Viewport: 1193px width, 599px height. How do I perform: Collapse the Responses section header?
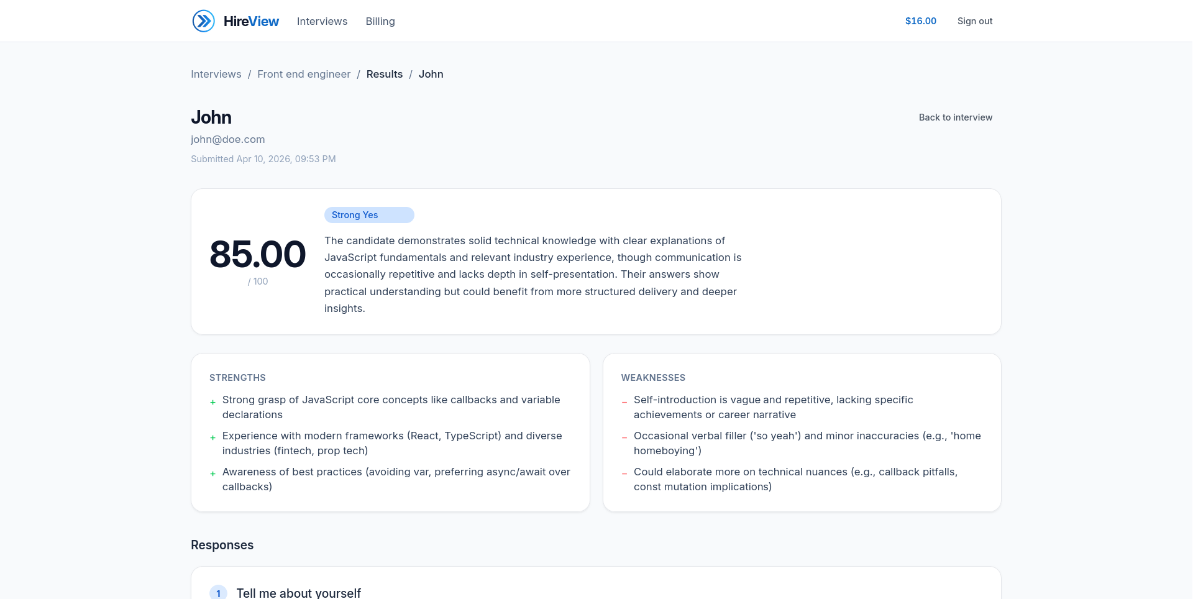pyautogui.click(x=222, y=545)
